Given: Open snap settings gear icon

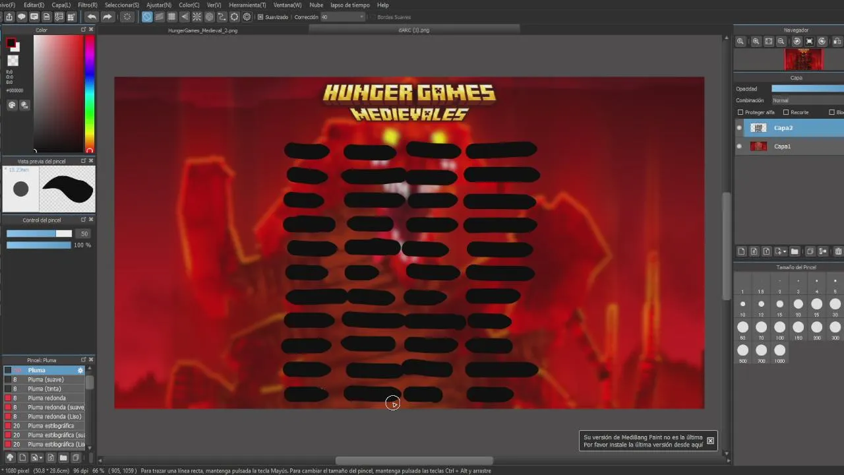Looking at the screenshot, I should point(247,16).
